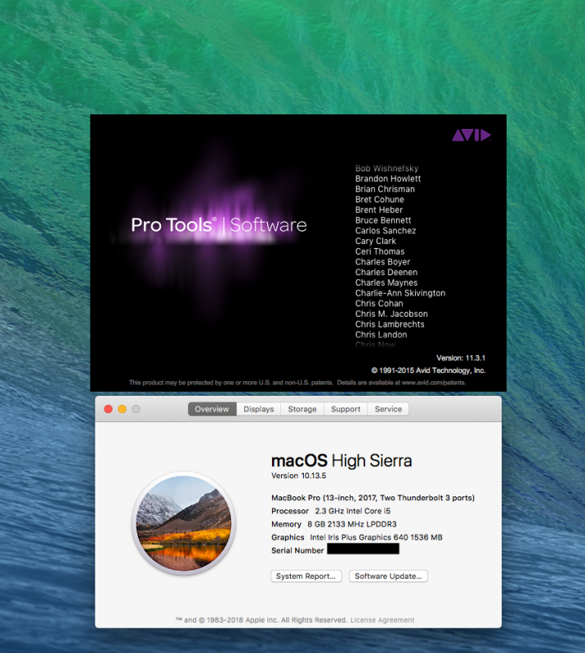
Task: Click credit name Charlie-Ann Skivington
Action: (x=400, y=293)
